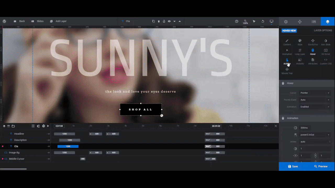Open the help question mark icon

(x=237, y=21)
